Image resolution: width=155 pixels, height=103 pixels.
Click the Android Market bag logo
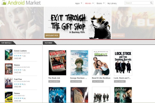(4, 3)
